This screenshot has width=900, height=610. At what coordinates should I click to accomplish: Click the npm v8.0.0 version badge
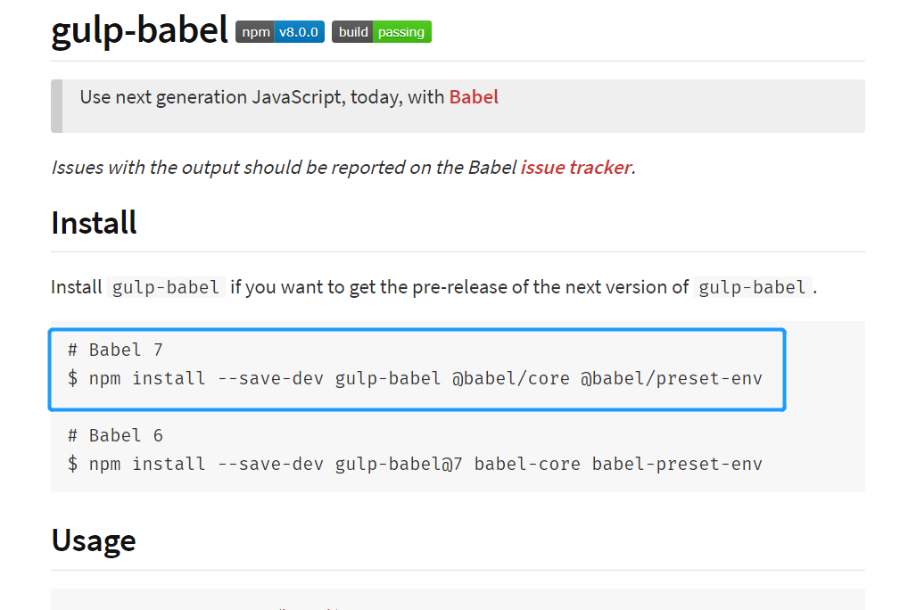click(279, 32)
